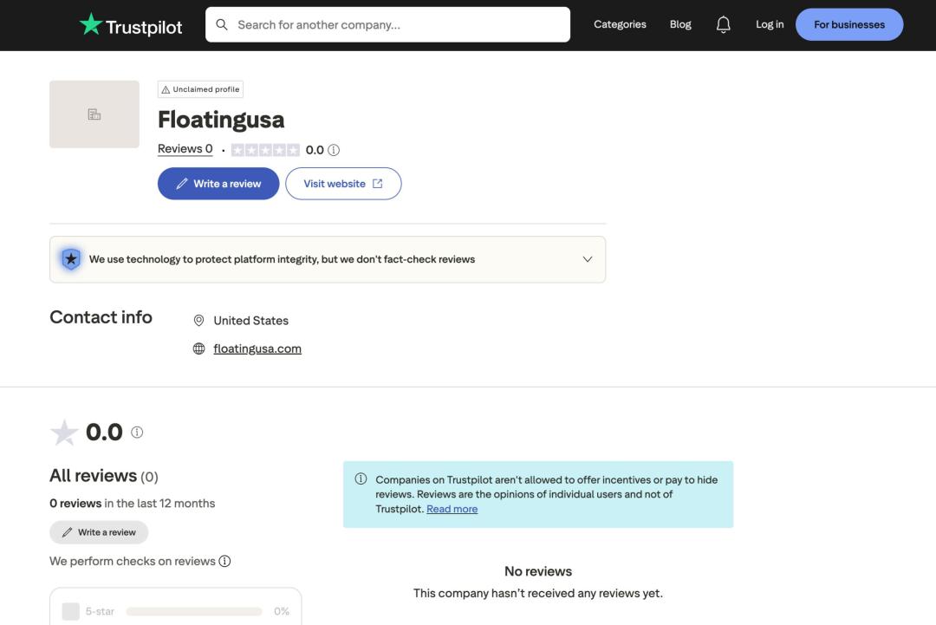The height and width of the screenshot is (625, 936).
Task: Open the floatingusa.com link
Action: click(x=257, y=348)
